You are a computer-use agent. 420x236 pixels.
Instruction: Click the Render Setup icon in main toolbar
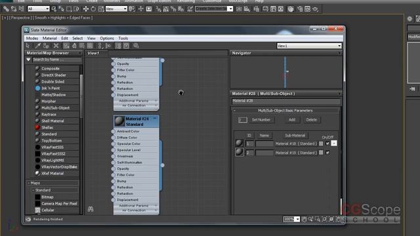point(300,9)
